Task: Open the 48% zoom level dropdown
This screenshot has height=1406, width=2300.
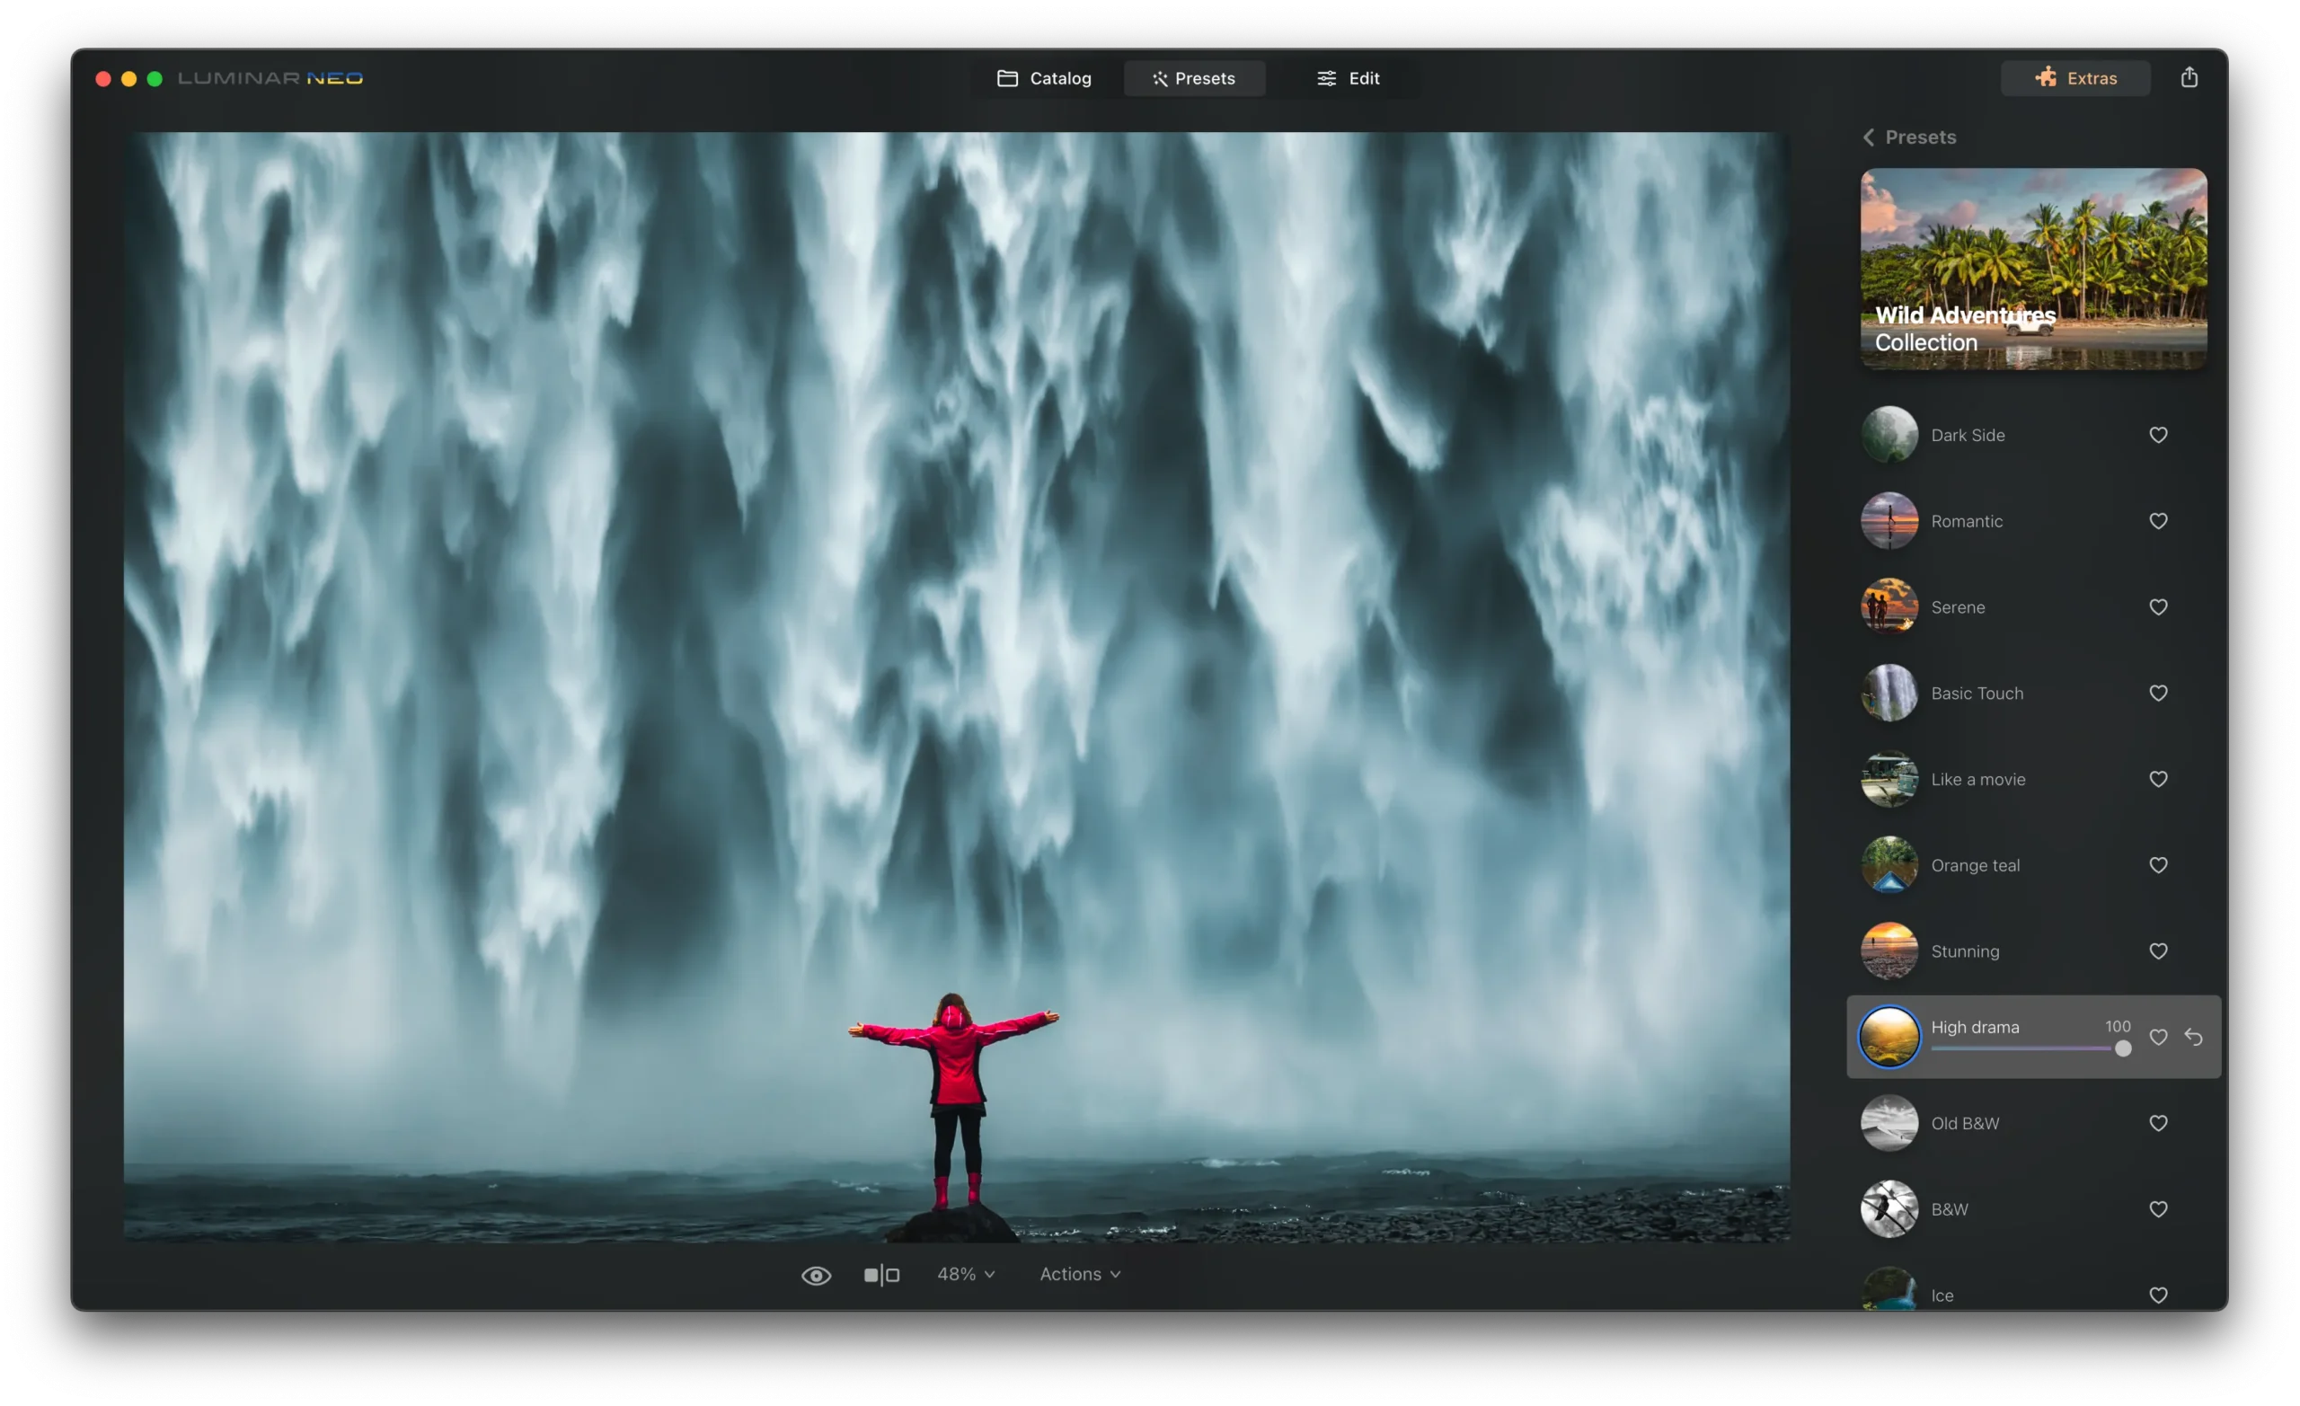Action: [965, 1274]
